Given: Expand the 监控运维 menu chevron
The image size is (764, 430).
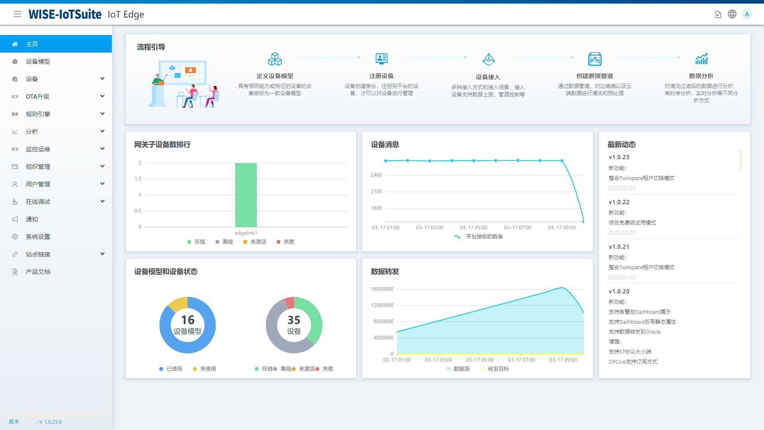Looking at the screenshot, I should pos(102,149).
